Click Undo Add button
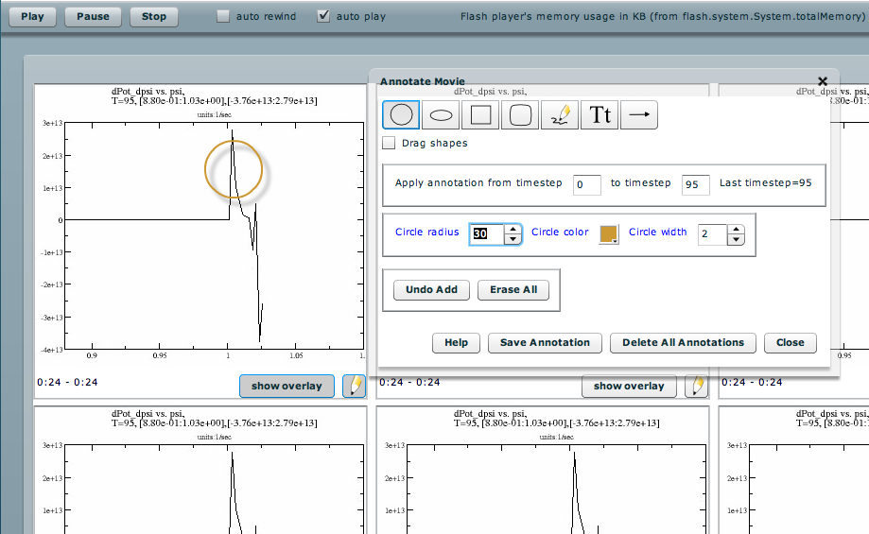869x534 pixels. click(432, 290)
